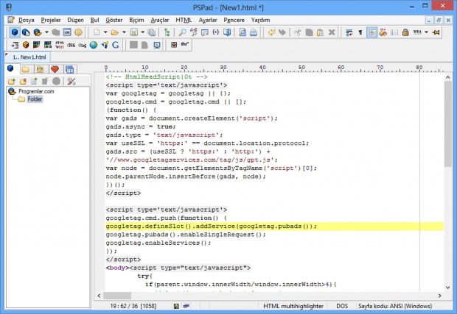Viewport: 457px width, 314px height.
Task: Click the Google search G icon
Action: tap(116, 45)
